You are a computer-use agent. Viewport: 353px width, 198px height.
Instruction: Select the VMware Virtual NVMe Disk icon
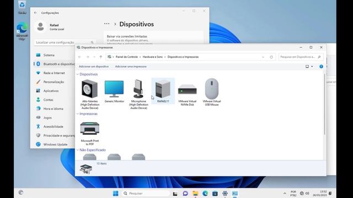188,94
